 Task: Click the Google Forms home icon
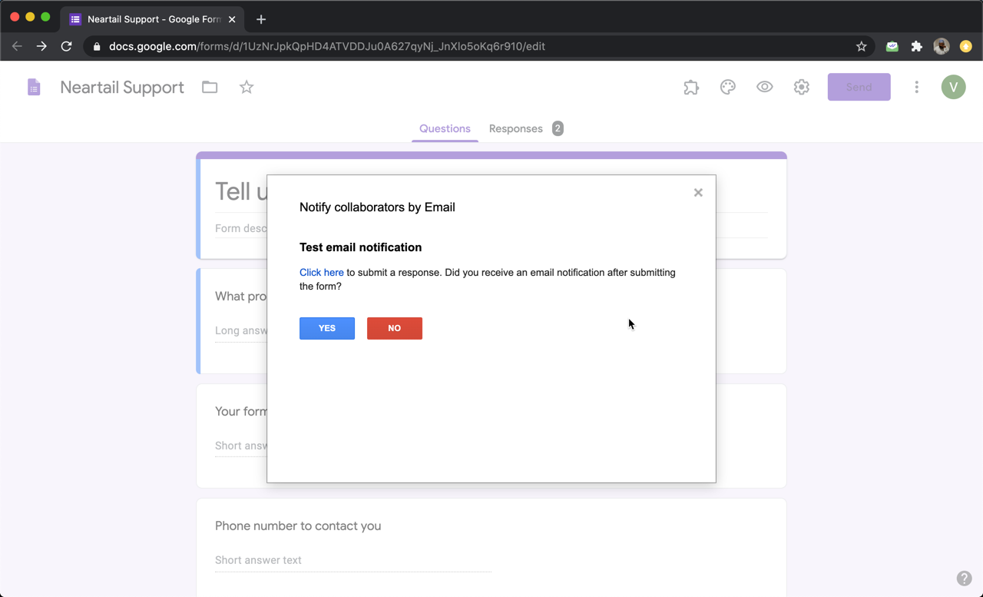point(34,88)
